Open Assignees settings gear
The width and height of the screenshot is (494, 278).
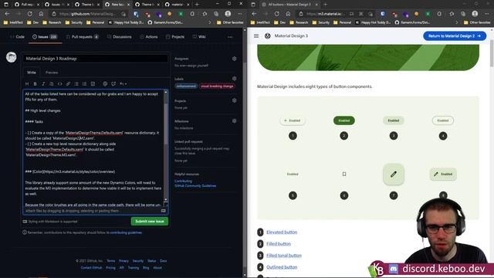click(x=235, y=59)
